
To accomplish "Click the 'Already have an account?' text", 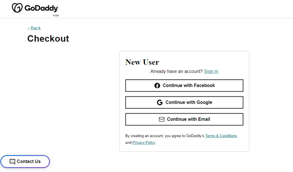I will point(177,71).
